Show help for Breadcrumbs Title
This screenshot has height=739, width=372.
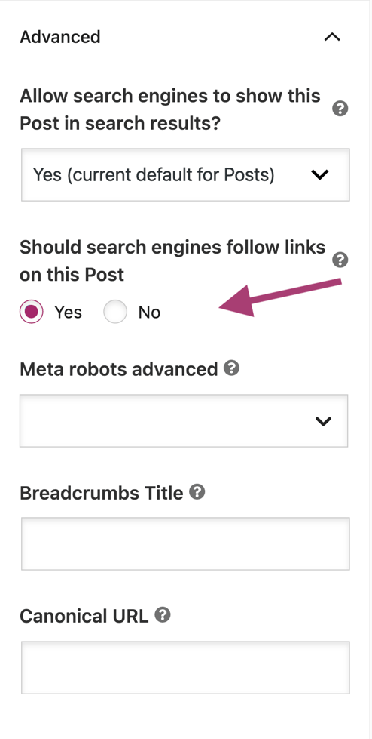[197, 492]
